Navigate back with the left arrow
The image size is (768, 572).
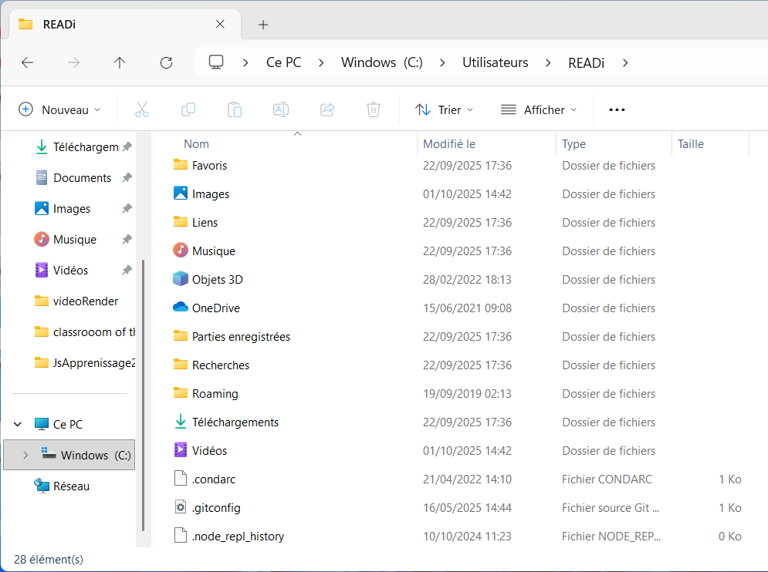[x=28, y=62]
